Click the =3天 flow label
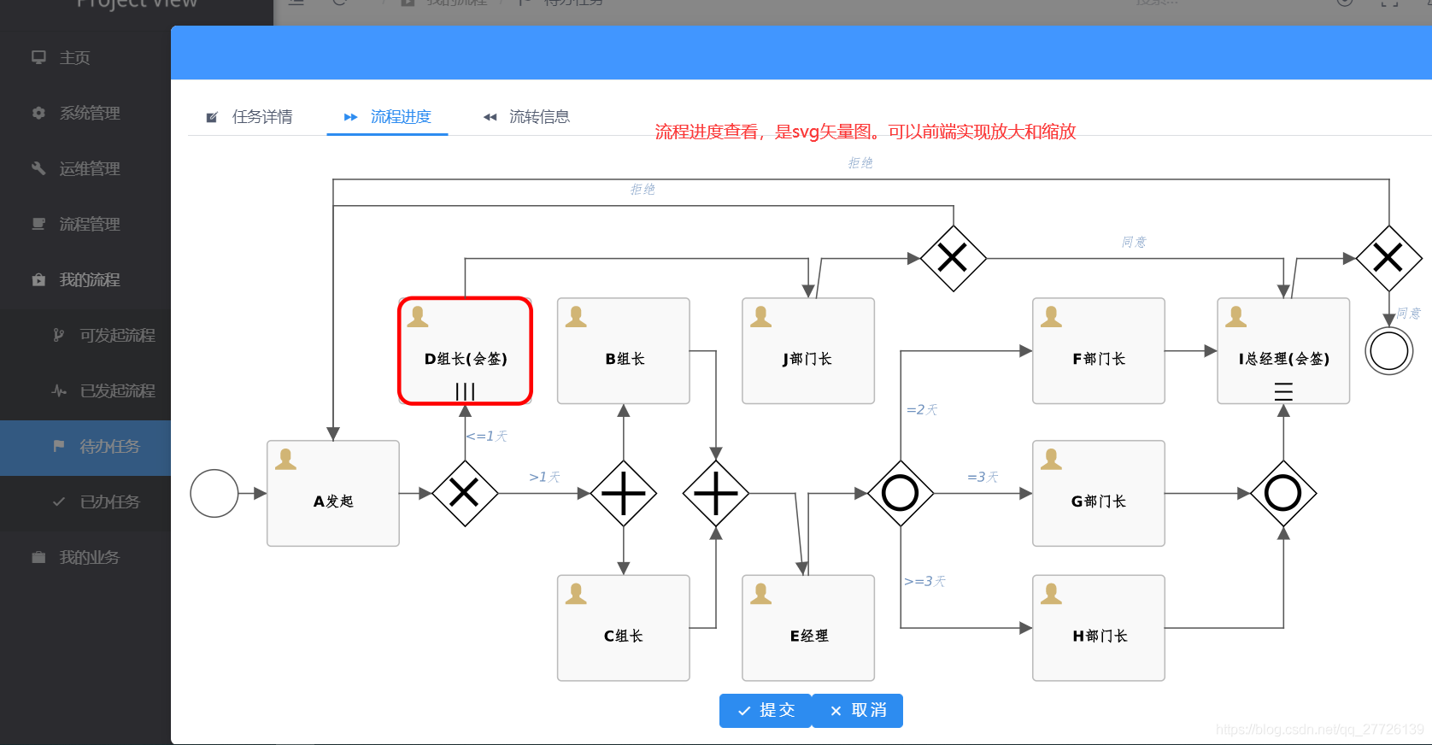The image size is (1432, 745). [983, 477]
